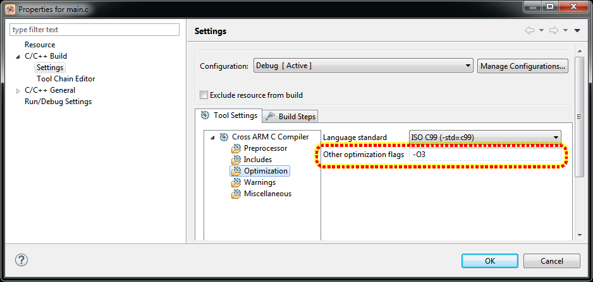Viewport: 593px width, 282px height.
Task: Click the Other optimization flags field
Action: 484,155
